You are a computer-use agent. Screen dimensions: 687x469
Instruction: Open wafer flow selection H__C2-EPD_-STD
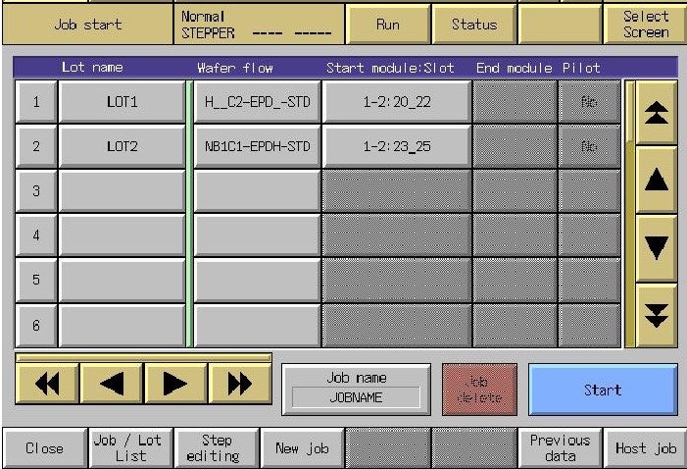(257, 102)
